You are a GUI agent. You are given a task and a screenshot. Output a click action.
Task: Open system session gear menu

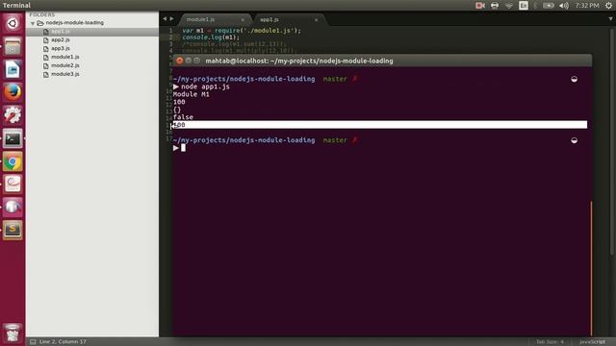coord(608,6)
